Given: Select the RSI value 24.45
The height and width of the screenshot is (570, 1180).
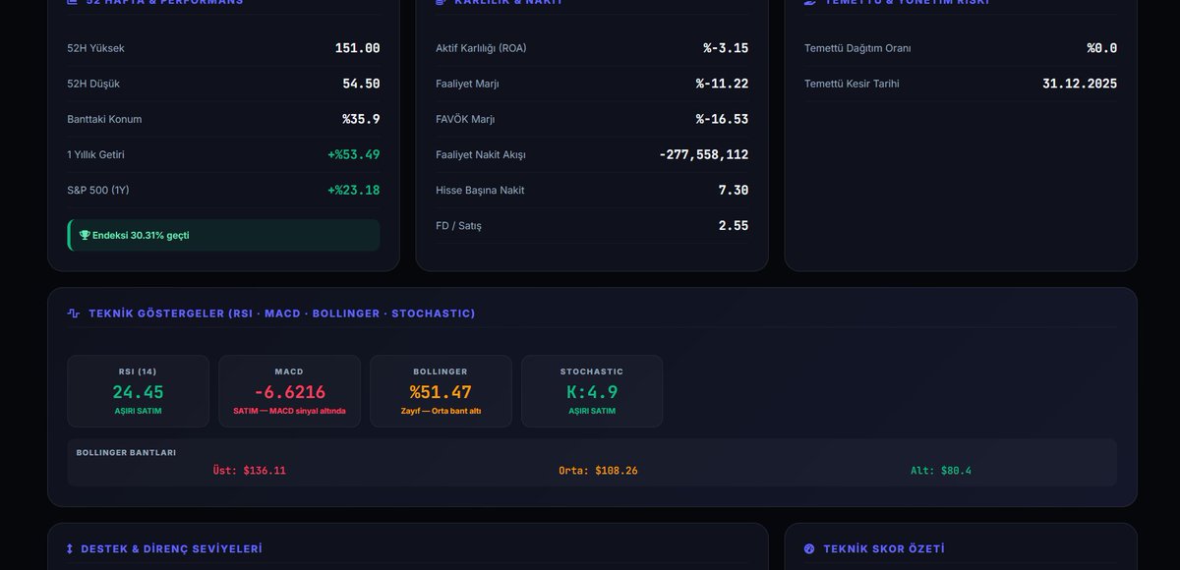Looking at the screenshot, I should click(x=138, y=392).
